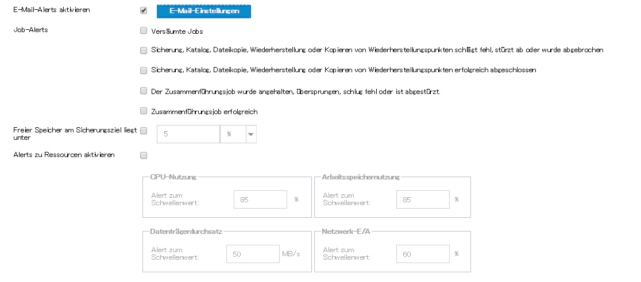Open the percent unit dropdown arrow

(251, 134)
